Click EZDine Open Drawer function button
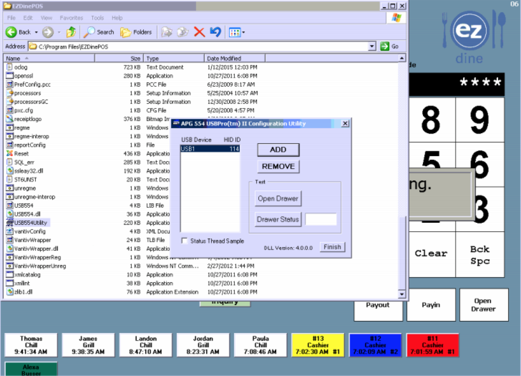 (483, 305)
